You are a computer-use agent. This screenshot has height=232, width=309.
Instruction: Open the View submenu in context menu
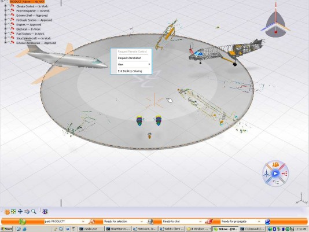click(131, 64)
